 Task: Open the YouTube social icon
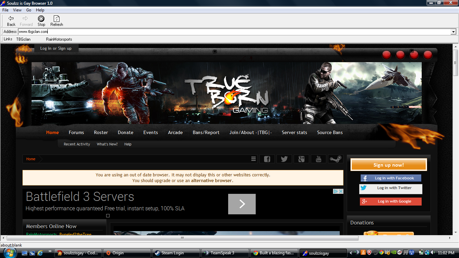pyautogui.click(x=319, y=159)
